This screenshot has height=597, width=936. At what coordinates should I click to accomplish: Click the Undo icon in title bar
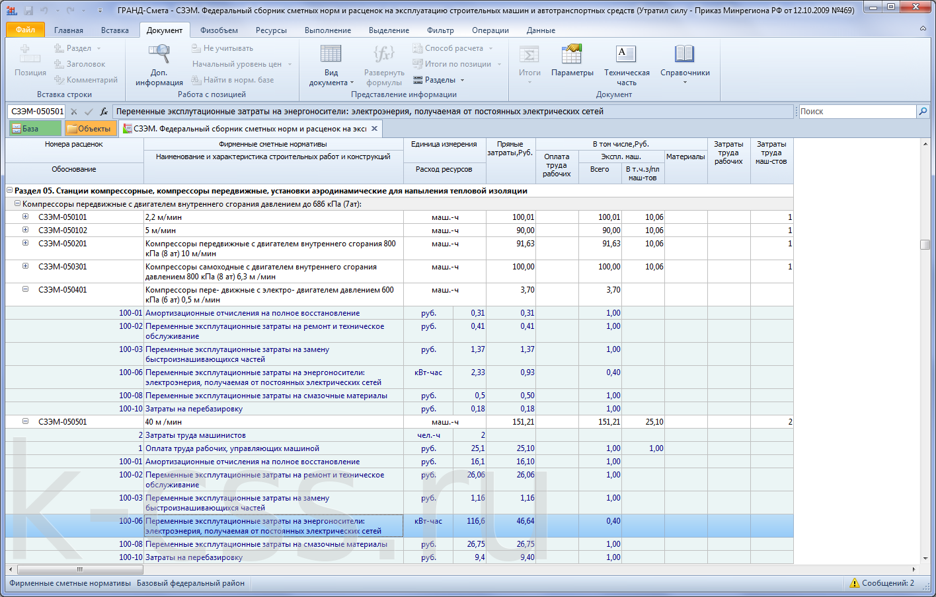(44, 10)
